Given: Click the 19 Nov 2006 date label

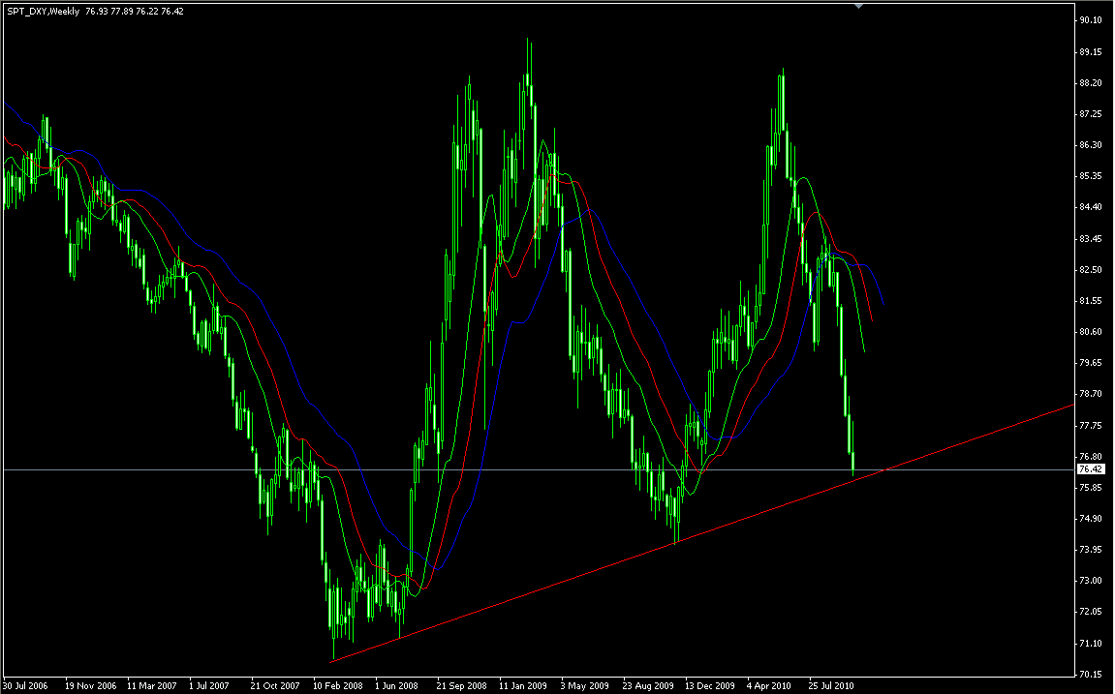Looking at the screenshot, I should tap(90, 686).
